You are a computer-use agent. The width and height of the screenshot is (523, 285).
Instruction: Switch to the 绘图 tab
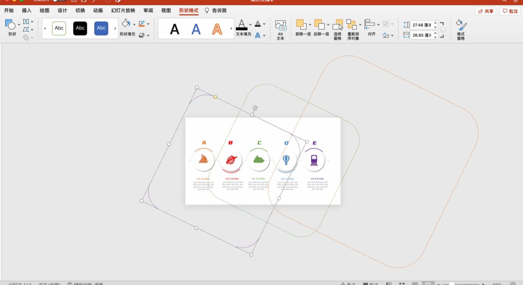coord(45,11)
